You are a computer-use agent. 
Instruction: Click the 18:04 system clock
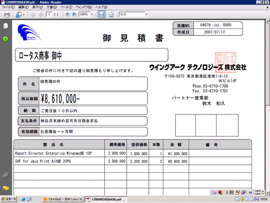(x=264, y=199)
